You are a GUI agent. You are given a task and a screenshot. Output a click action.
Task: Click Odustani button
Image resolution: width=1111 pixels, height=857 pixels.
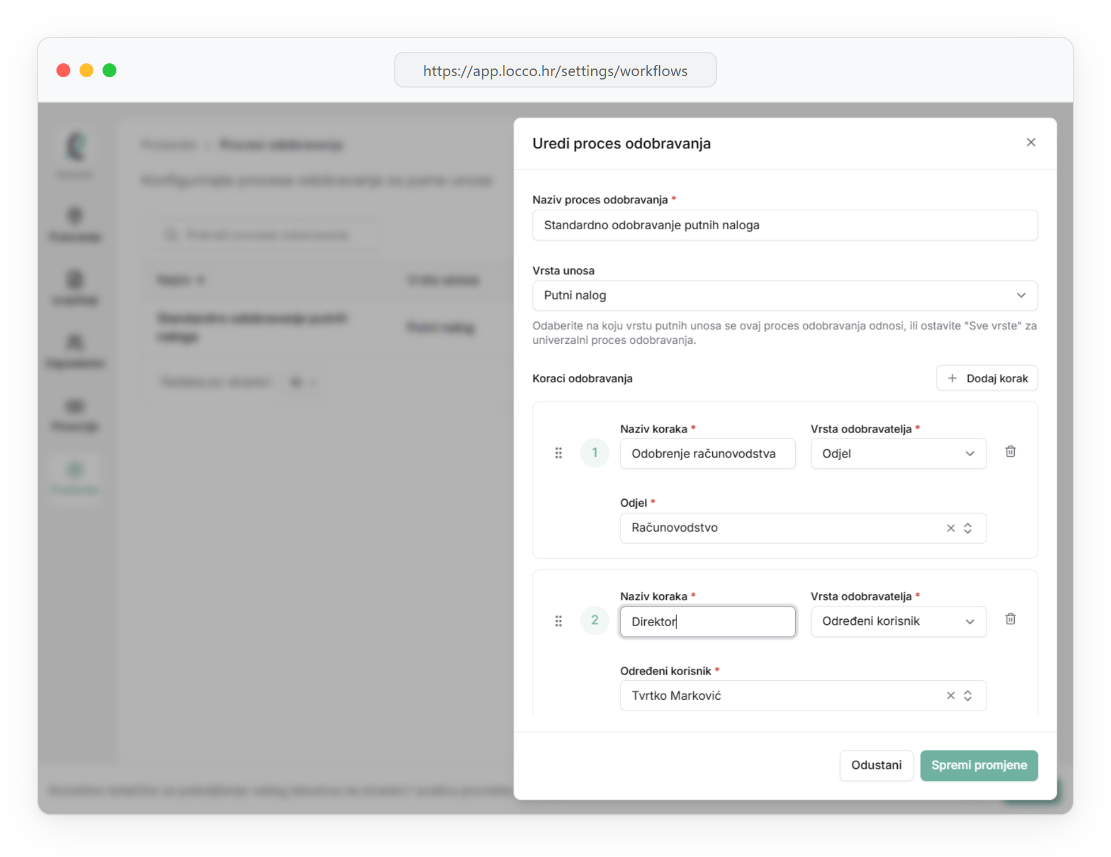tap(876, 765)
